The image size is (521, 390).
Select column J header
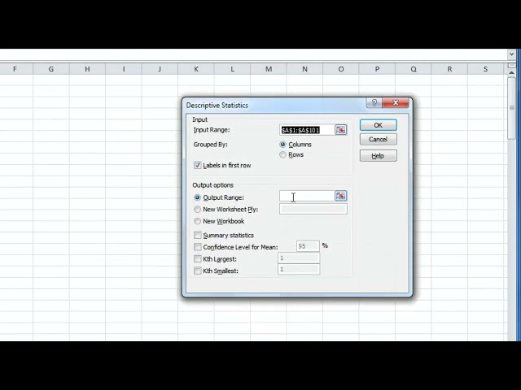[160, 69]
